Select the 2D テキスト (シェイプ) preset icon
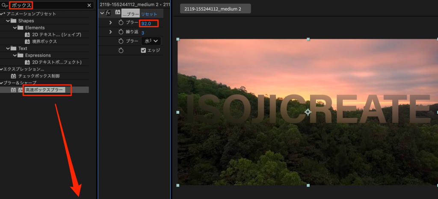 pos(27,35)
